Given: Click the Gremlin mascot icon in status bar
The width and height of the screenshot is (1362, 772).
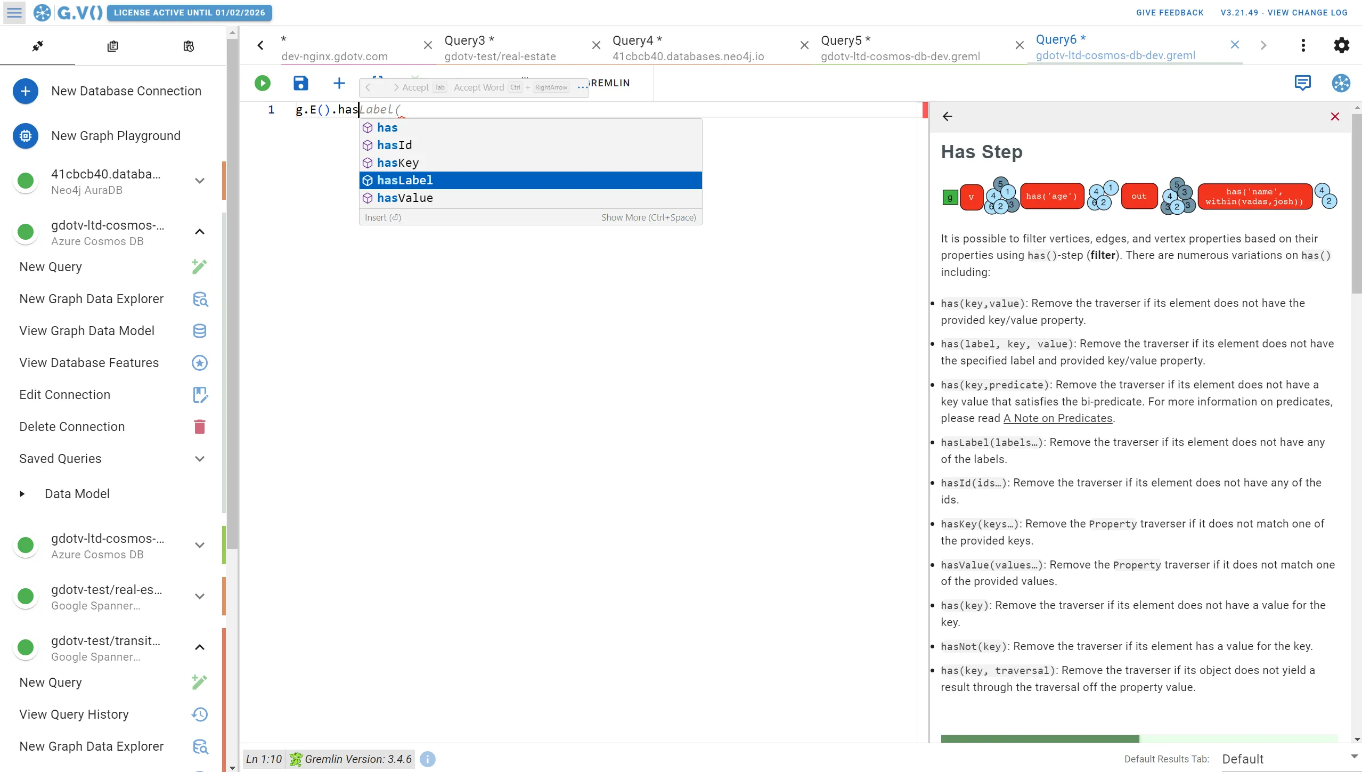Looking at the screenshot, I should 296,759.
